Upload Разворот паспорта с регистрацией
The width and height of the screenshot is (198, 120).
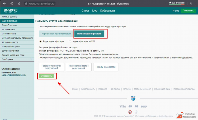point(79,67)
